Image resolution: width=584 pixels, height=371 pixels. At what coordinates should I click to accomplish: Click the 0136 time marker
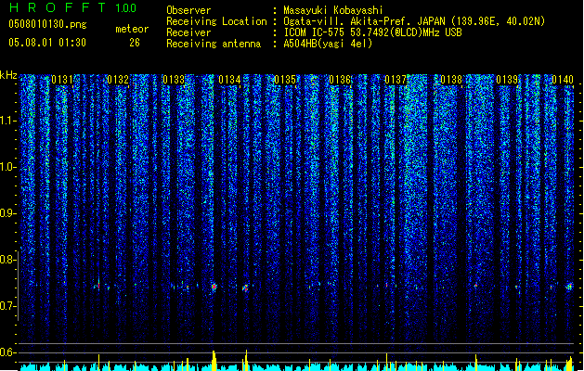pos(340,80)
